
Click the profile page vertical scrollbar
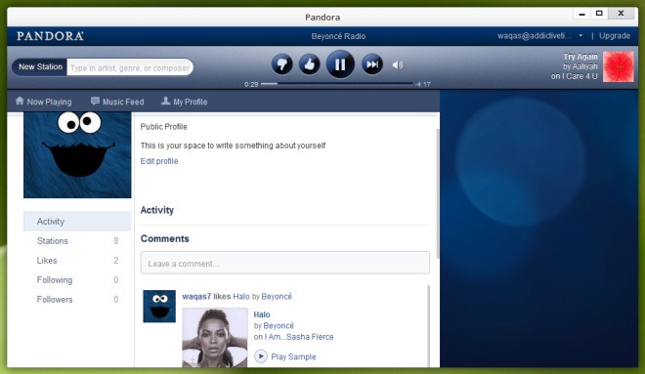click(437, 193)
